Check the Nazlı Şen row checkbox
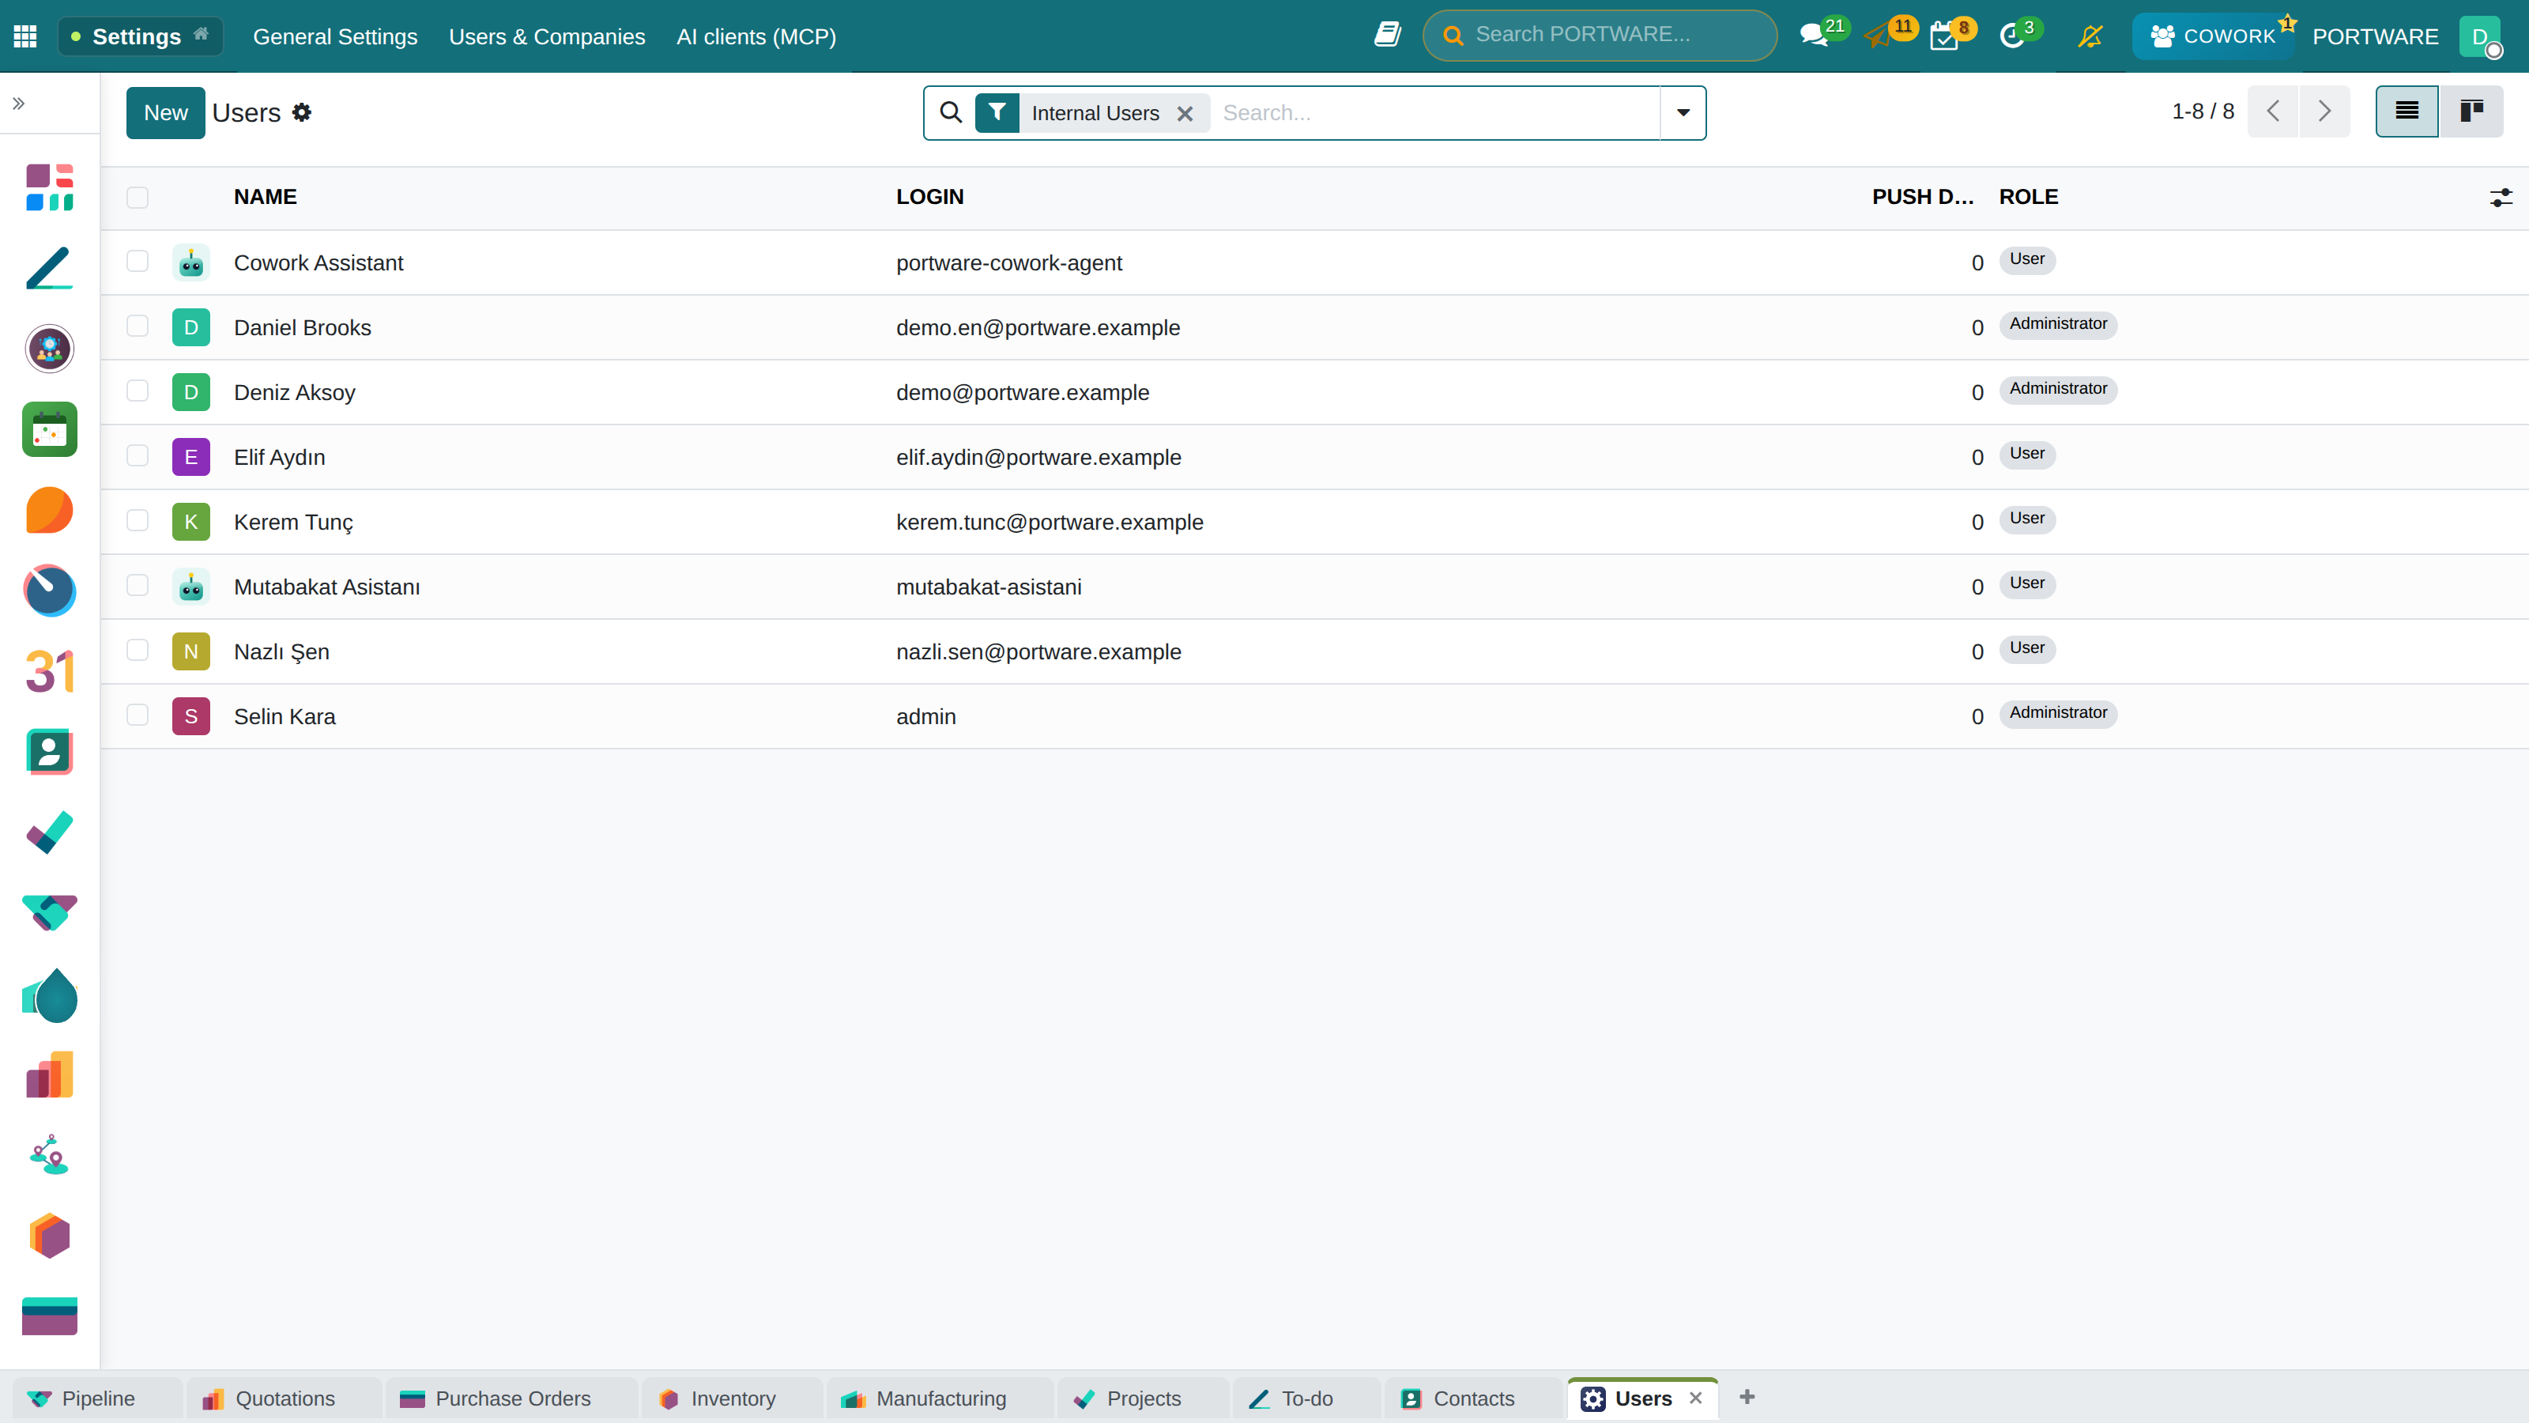The image size is (2529, 1423). pos(138,650)
